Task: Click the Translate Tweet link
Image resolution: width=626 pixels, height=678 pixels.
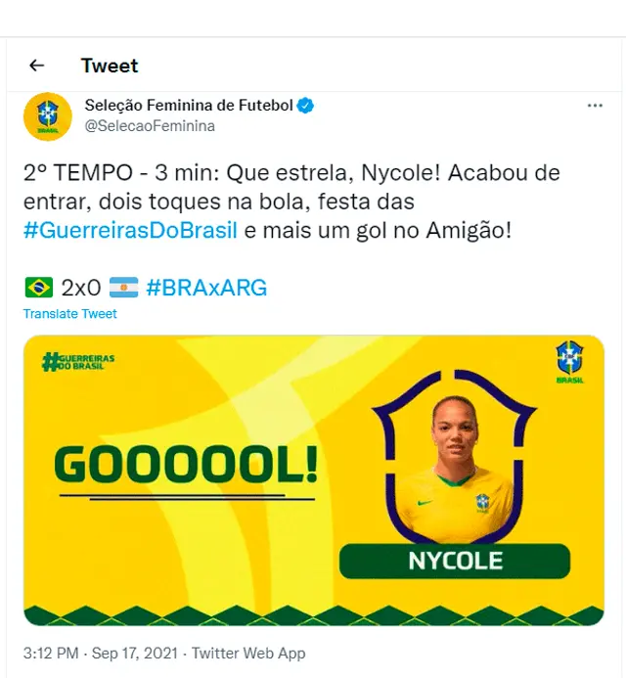Action: 70,314
